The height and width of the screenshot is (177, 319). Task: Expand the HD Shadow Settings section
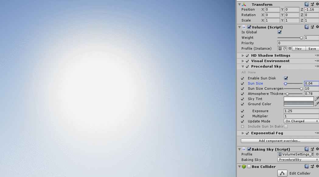[243, 55]
